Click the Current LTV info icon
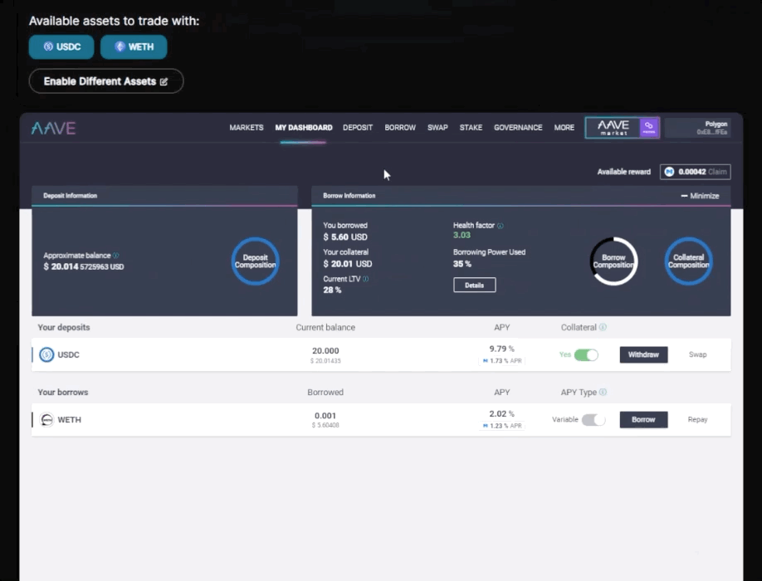 click(365, 279)
